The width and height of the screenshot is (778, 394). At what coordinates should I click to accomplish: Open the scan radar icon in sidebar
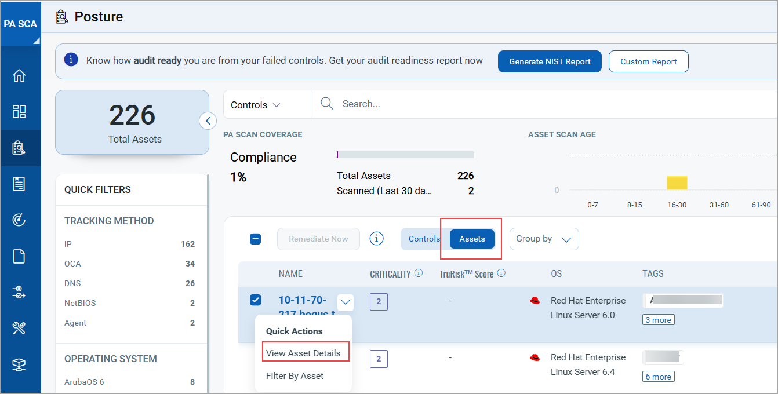pyautogui.click(x=19, y=220)
